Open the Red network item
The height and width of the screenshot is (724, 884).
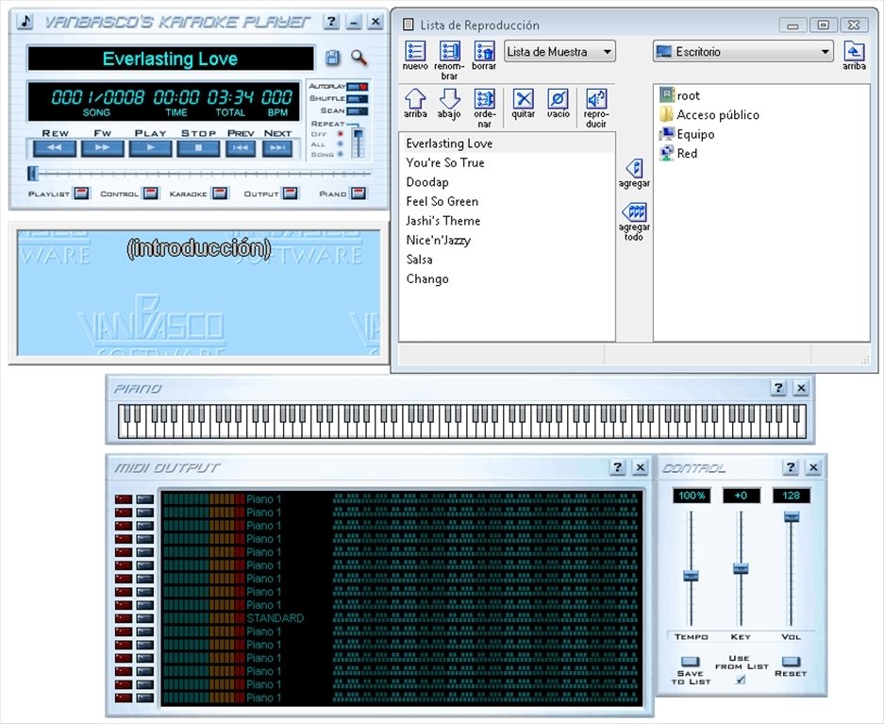coord(678,153)
